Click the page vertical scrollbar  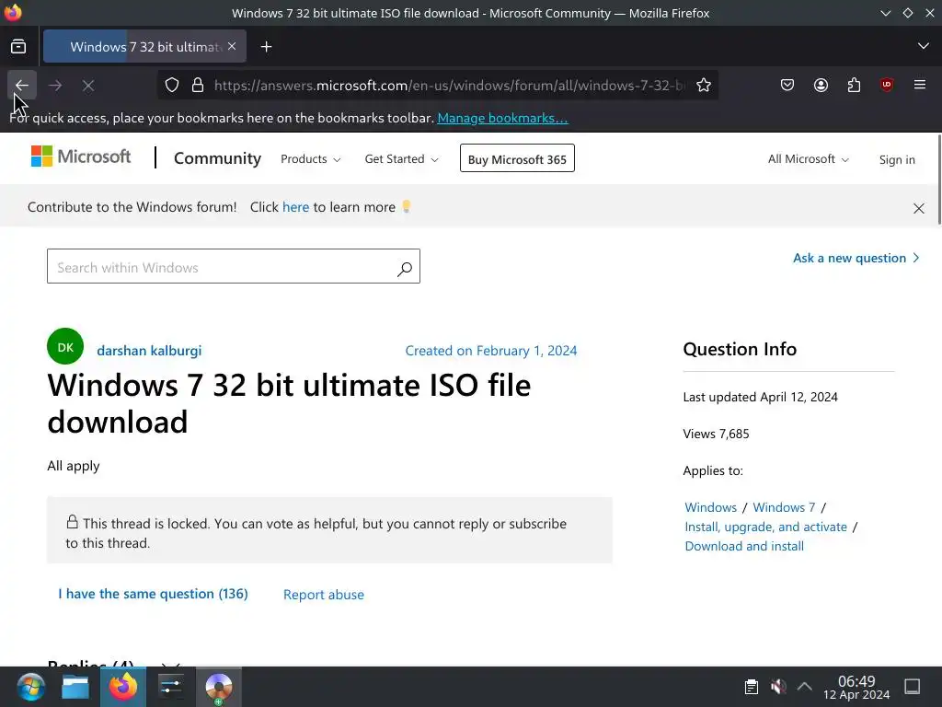coord(939,180)
